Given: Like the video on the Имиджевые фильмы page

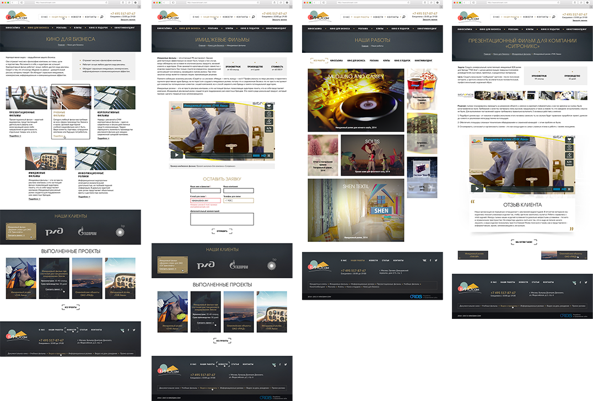Looking at the screenshot, I should tap(269, 107).
